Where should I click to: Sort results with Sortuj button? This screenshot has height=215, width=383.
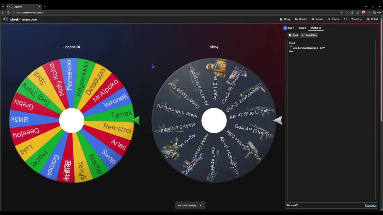coord(293,35)
